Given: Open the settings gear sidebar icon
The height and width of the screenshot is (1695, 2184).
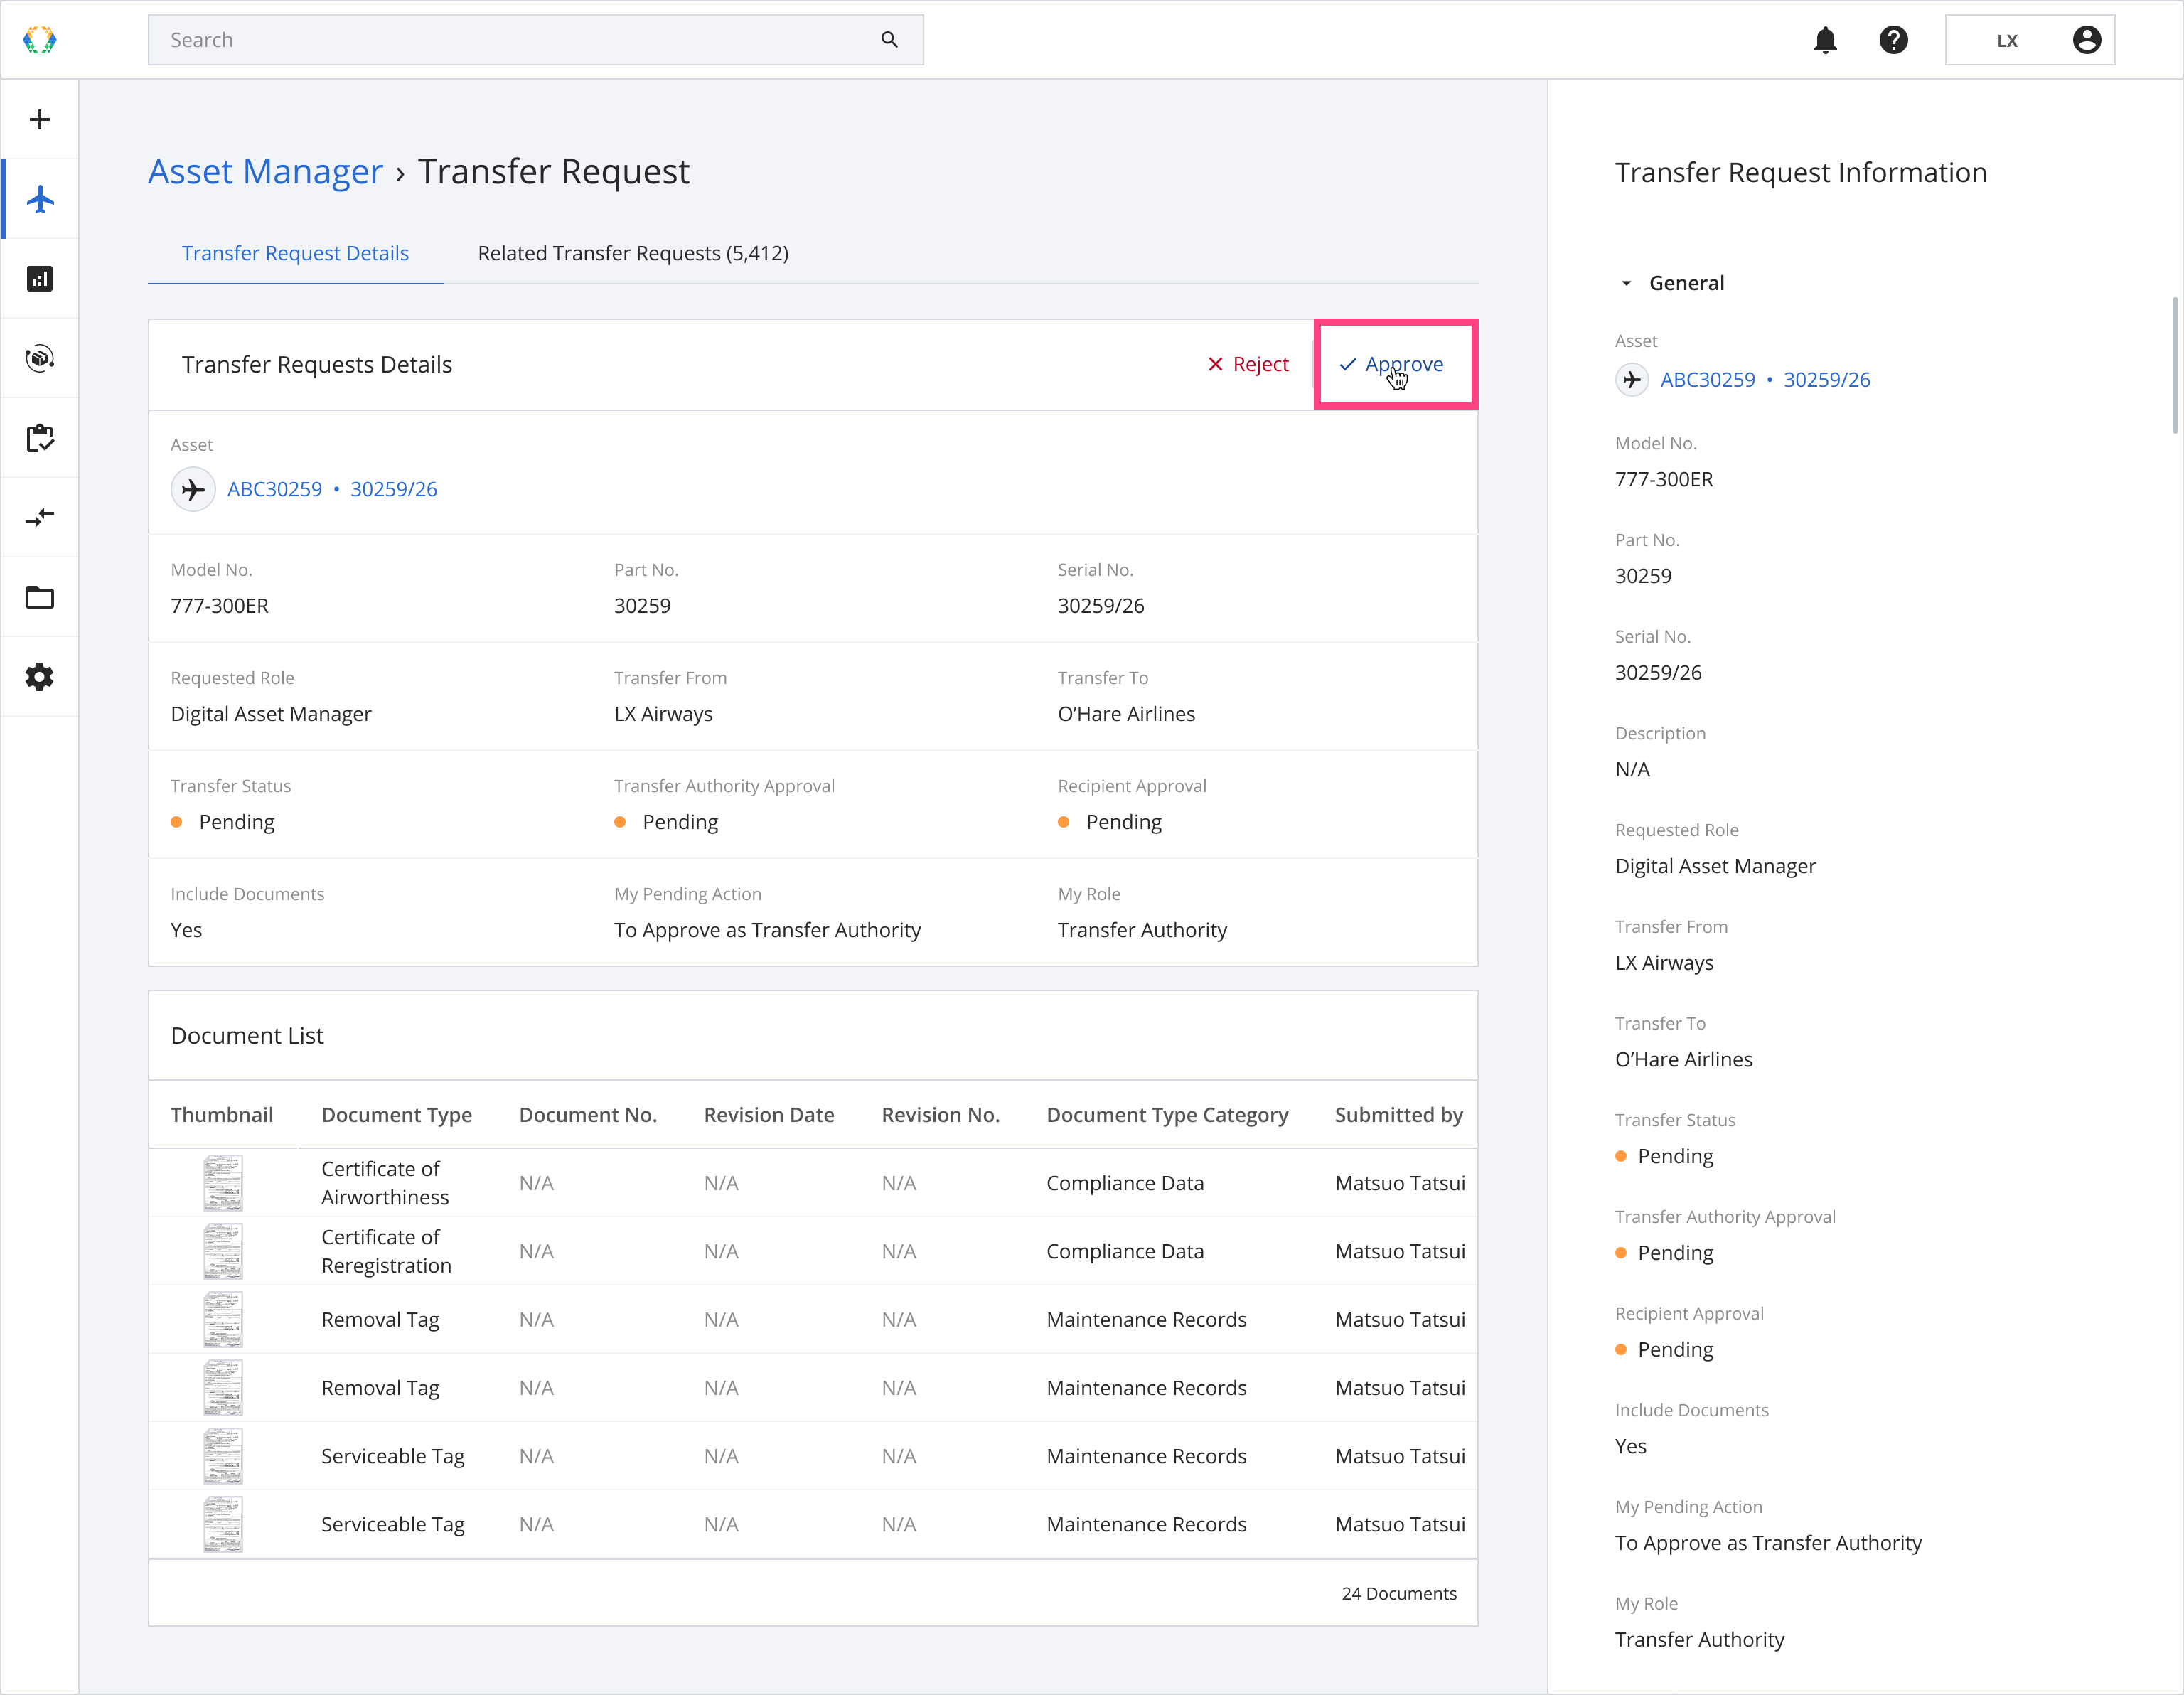Looking at the screenshot, I should pos(40,677).
